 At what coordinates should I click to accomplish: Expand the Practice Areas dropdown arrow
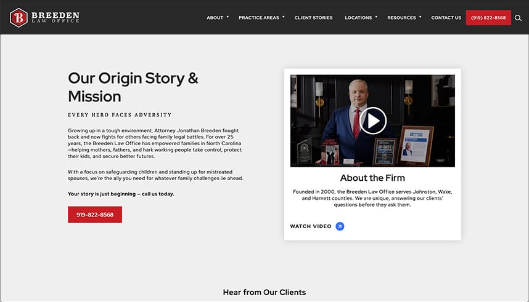(x=284, y=17)
